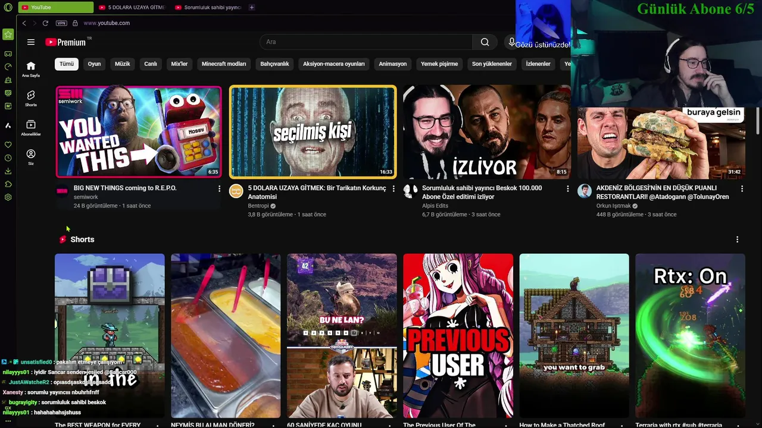762x428 pixels.
Task: Click the Ara search input field
Action: 366,42
